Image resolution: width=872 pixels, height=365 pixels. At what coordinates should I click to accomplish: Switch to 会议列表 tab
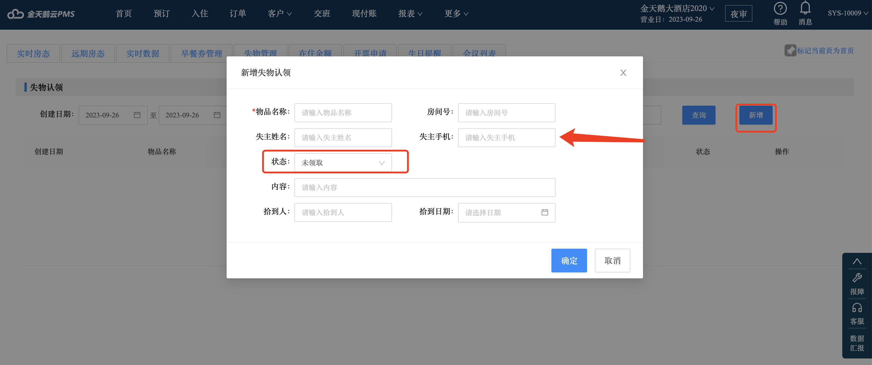479,51
